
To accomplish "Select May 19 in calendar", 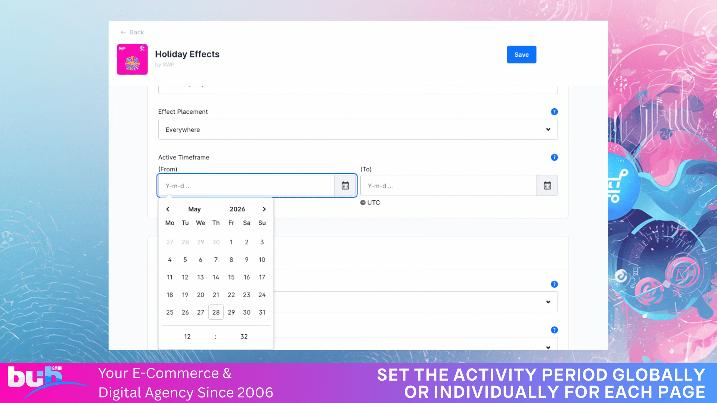I will tap(185, 295).
